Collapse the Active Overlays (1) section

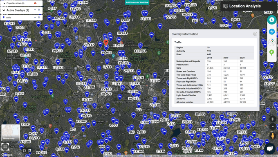point(4,10)
